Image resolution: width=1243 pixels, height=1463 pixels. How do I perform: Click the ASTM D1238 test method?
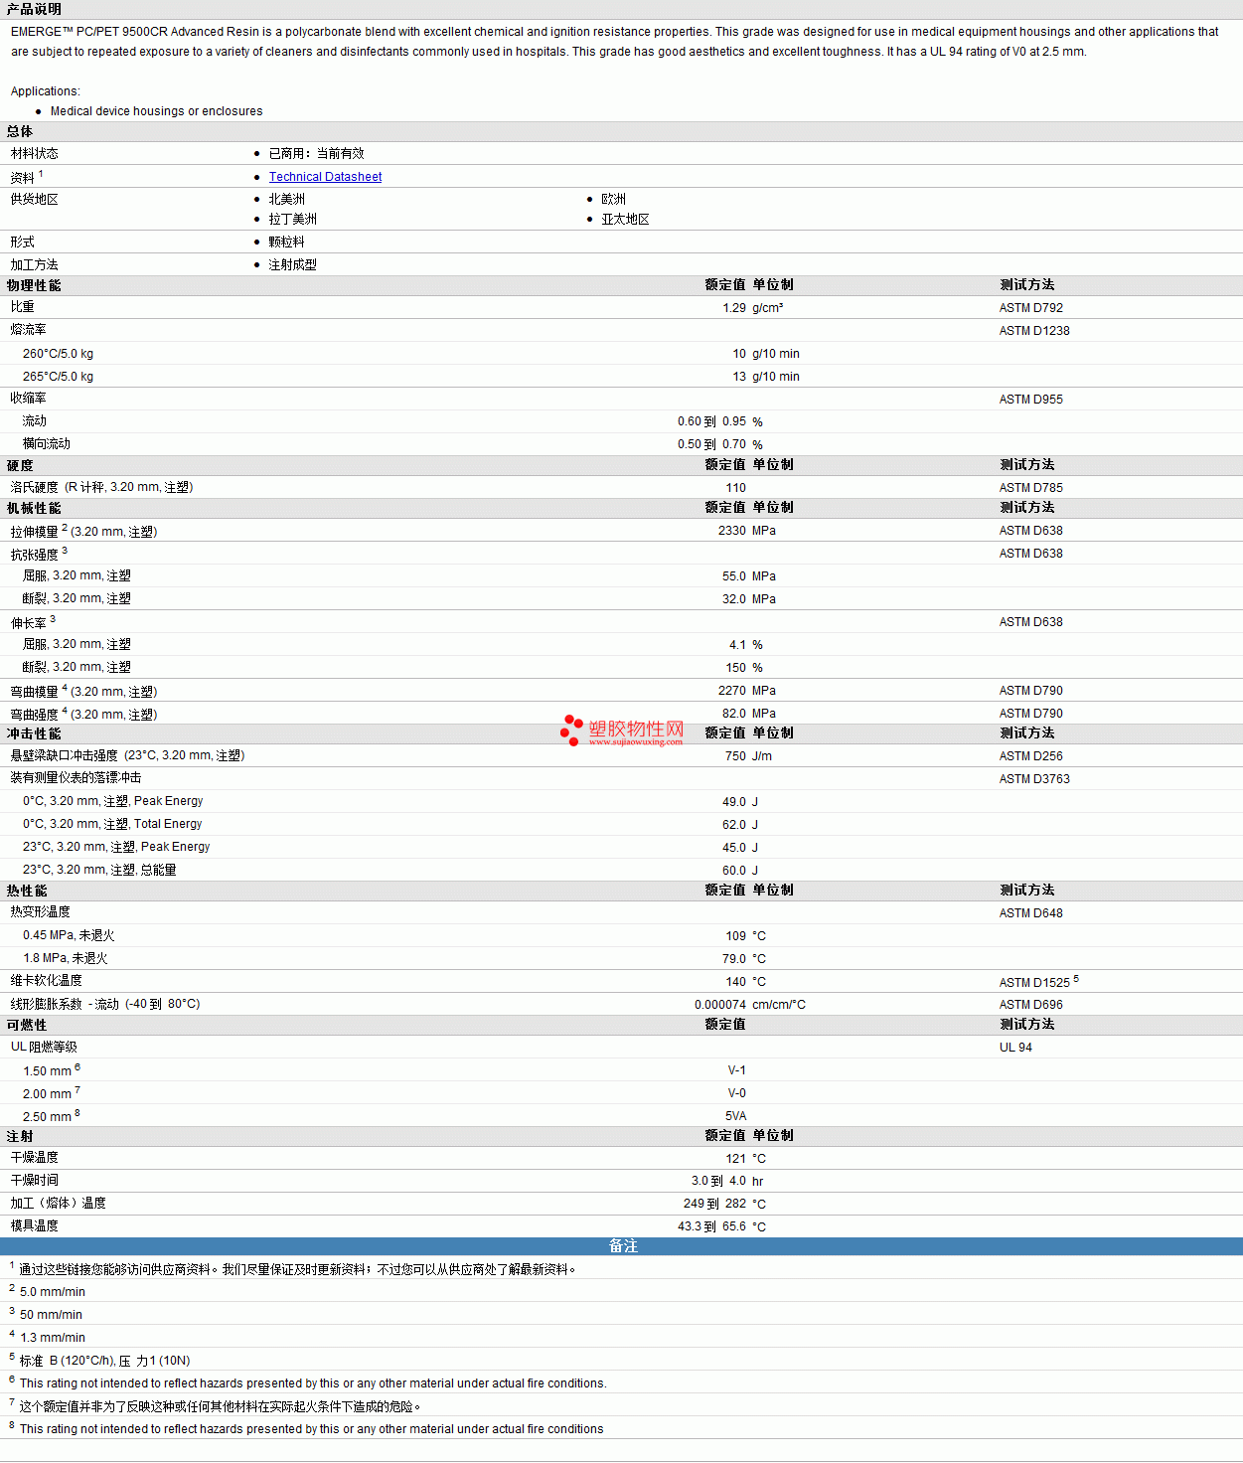pyautogui.click(x=1034, y=331)
